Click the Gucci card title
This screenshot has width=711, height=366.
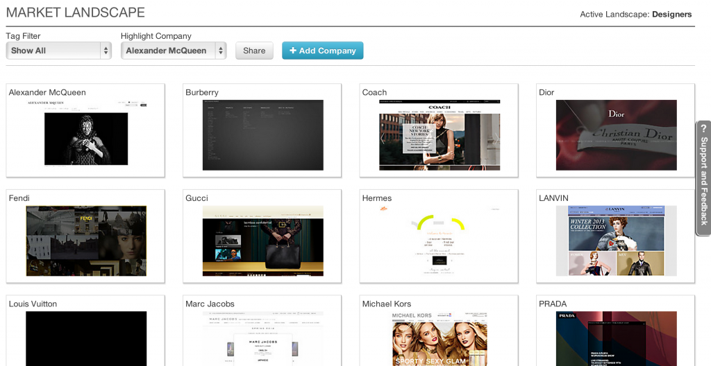coord(196,198)
